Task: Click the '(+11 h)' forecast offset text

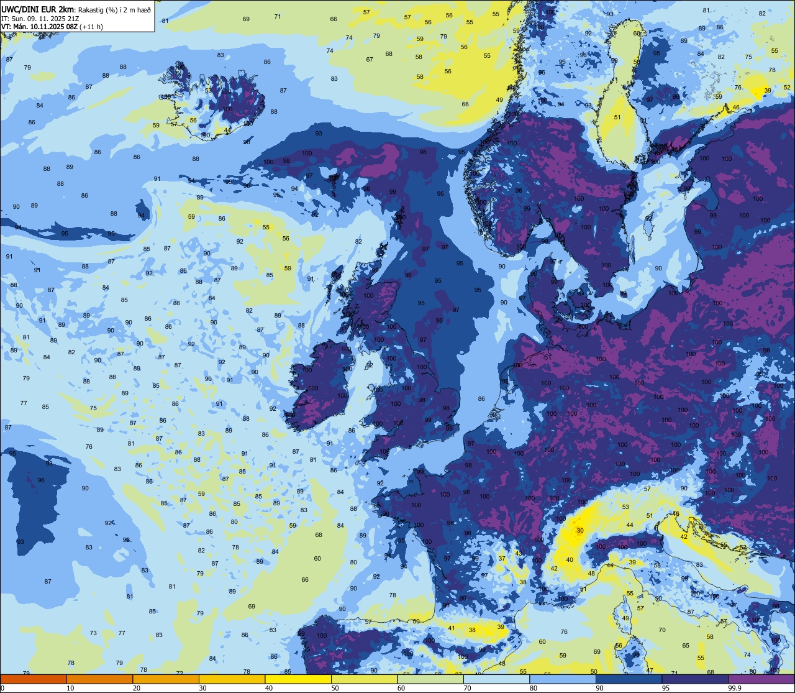Action: coord(91,27)
